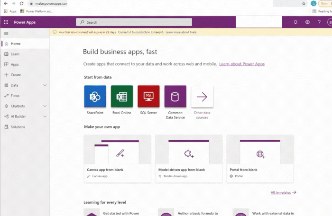Expand the Data section chevron
Screen dimensions: 332x216
pos(45,85)
